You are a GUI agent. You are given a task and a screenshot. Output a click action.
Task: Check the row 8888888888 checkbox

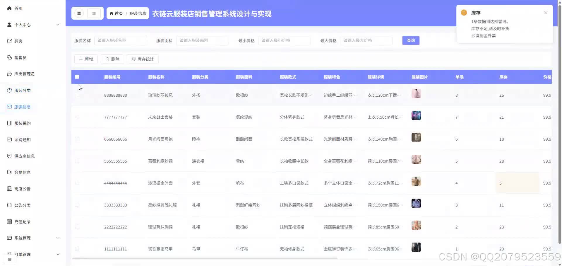coord(77,95)
